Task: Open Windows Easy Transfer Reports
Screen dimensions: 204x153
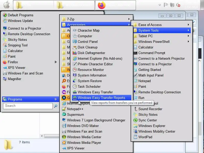Action: pyautogui.click(x=101, y=98)
